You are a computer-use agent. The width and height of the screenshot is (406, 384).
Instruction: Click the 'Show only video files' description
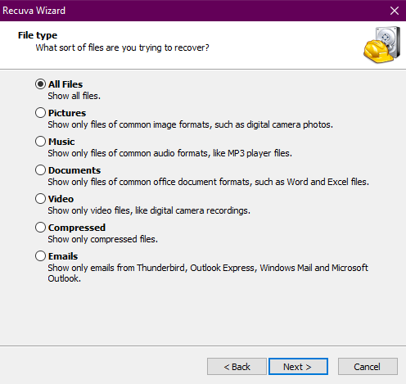149,210
